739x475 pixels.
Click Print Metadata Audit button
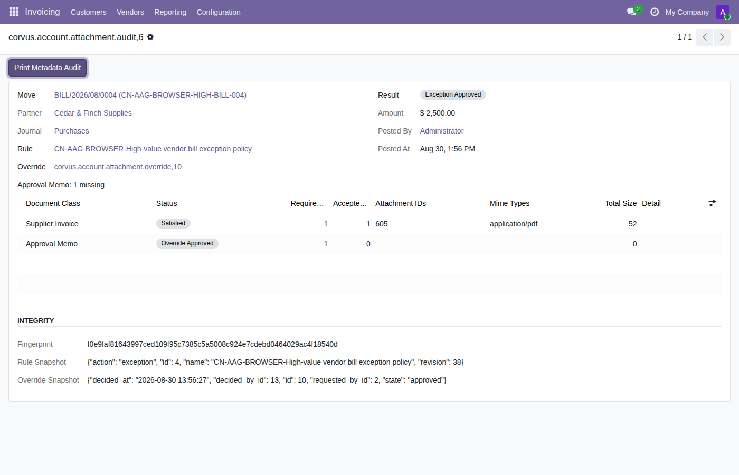48,68
